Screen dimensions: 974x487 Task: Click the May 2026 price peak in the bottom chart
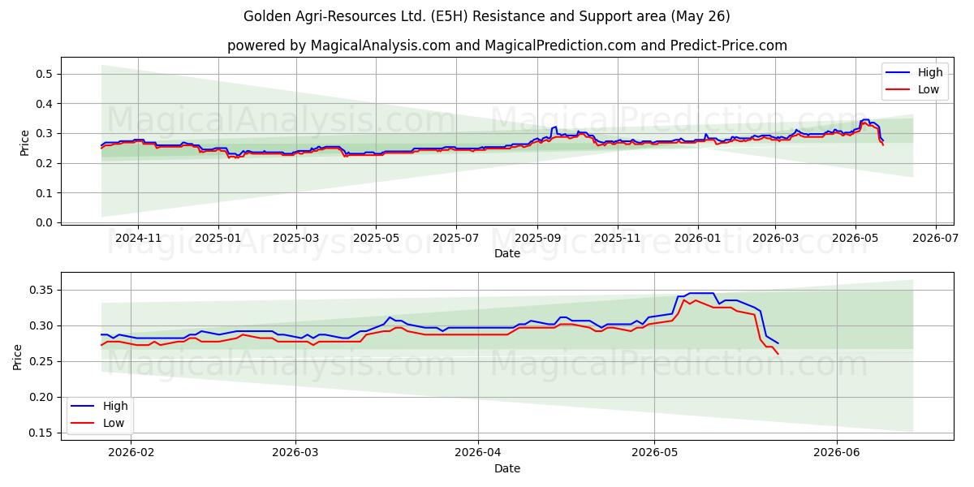(701, 293)
